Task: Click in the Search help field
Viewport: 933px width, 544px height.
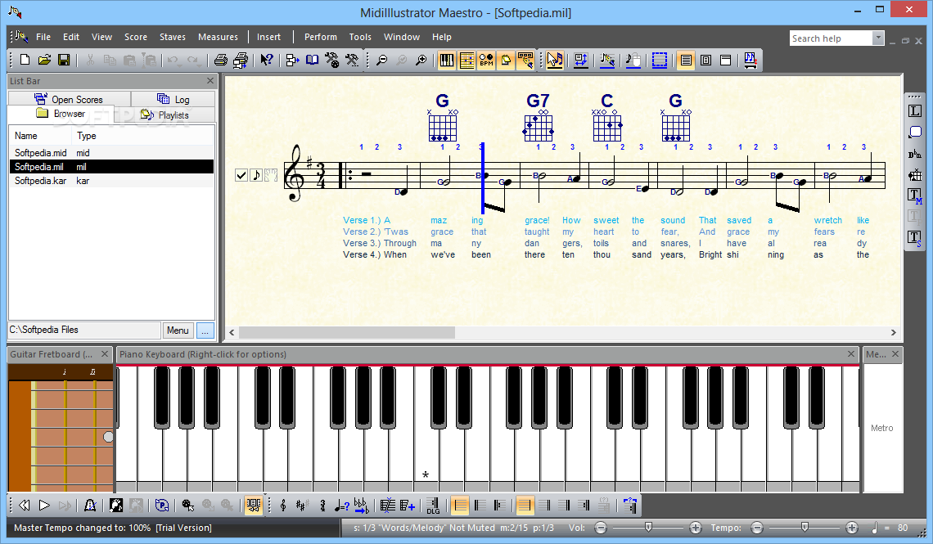Action: coord(831,38)
